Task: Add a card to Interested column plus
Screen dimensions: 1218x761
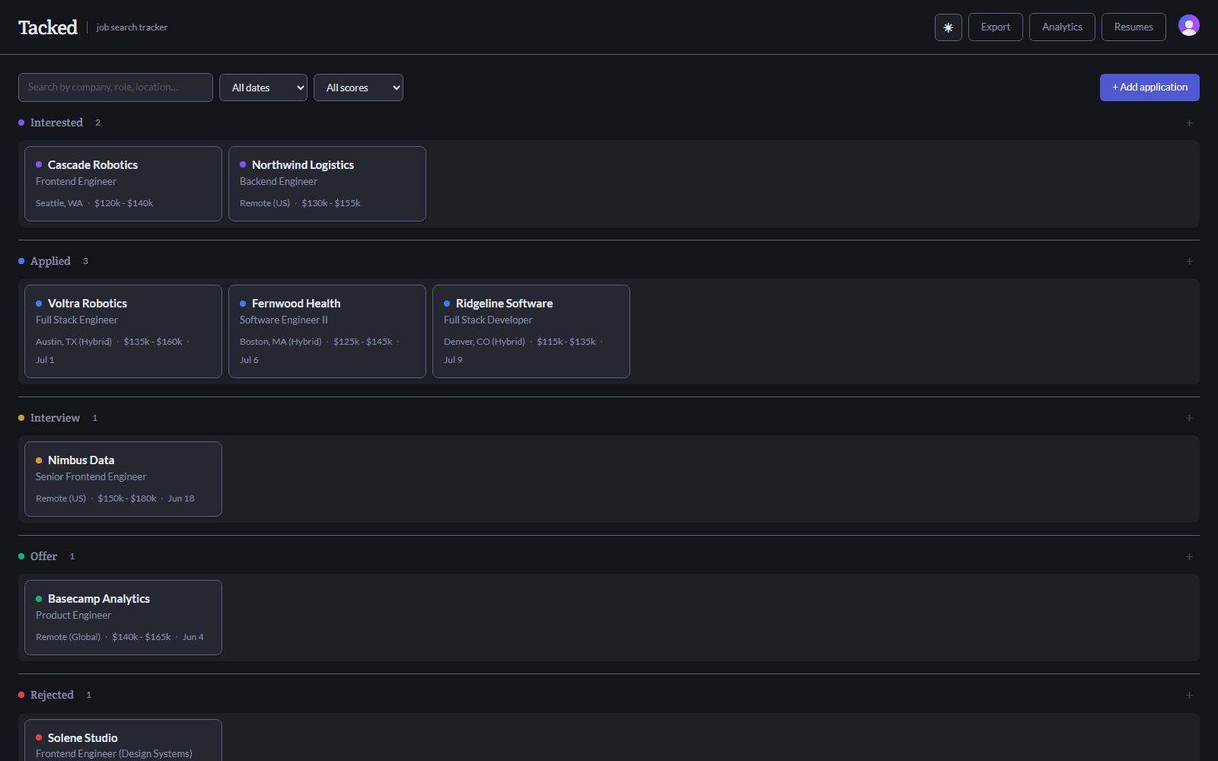Action: click(x=1189, y=123)
